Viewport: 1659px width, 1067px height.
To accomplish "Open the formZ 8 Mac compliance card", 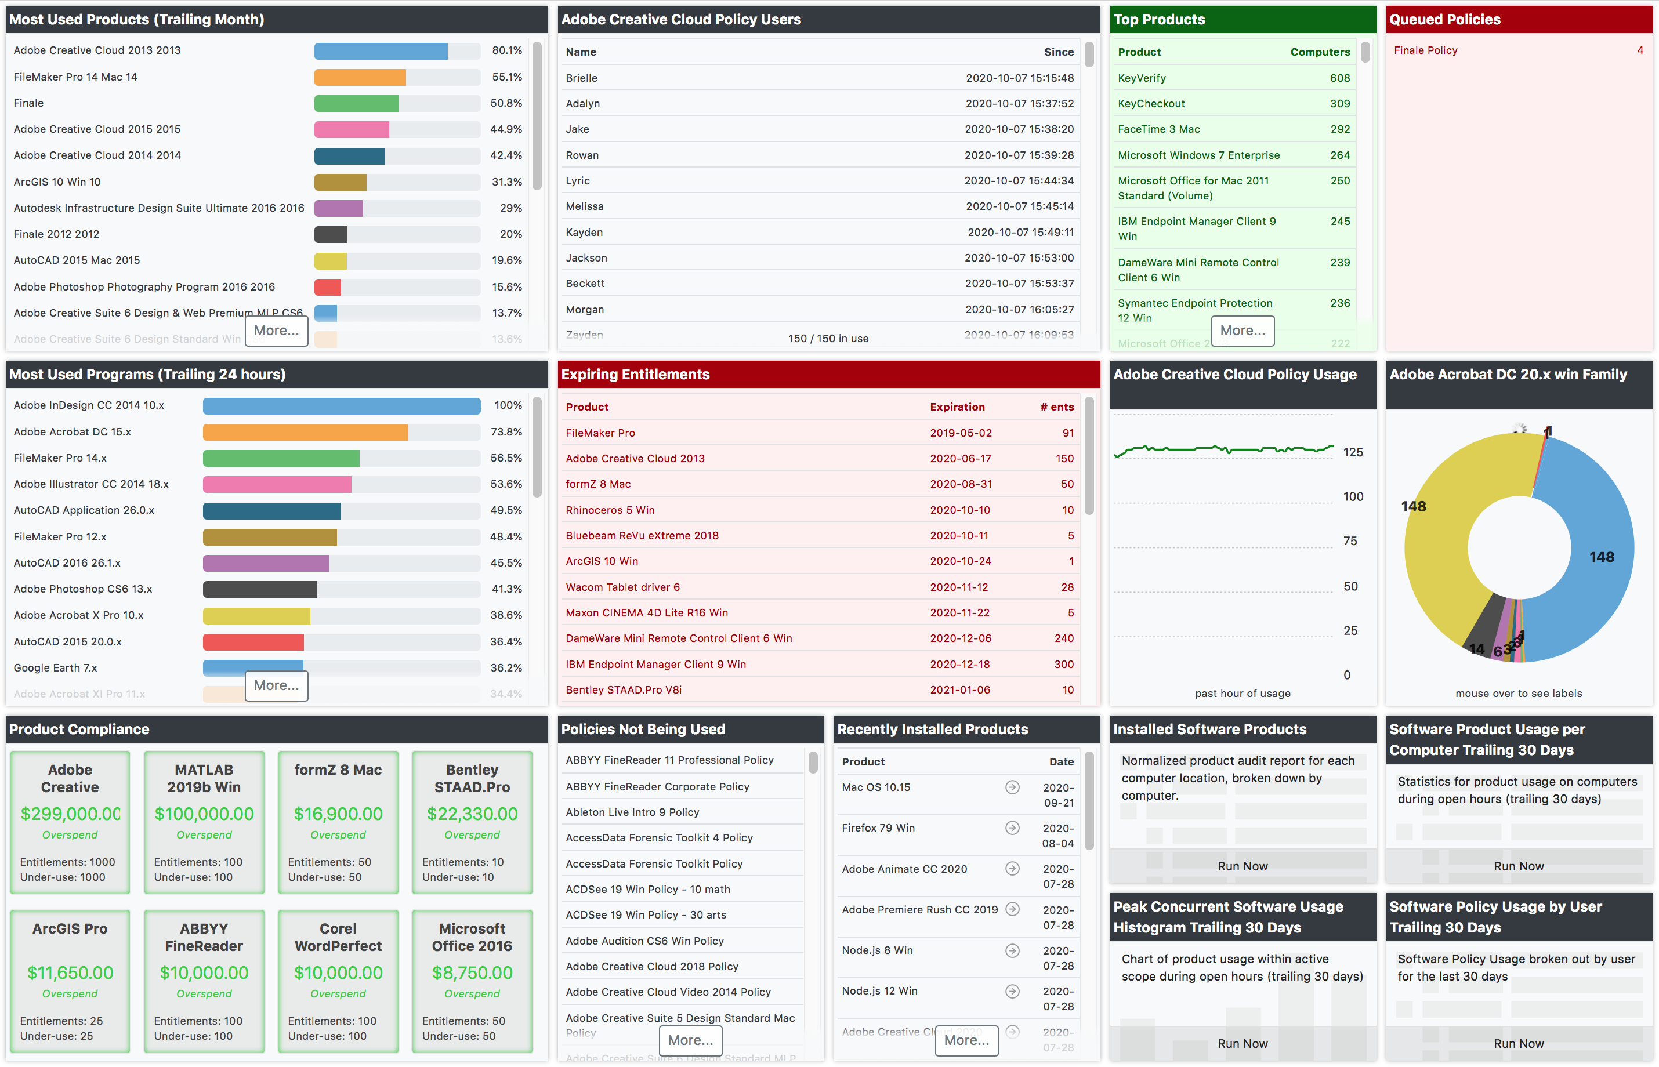I will coord(338,822).
